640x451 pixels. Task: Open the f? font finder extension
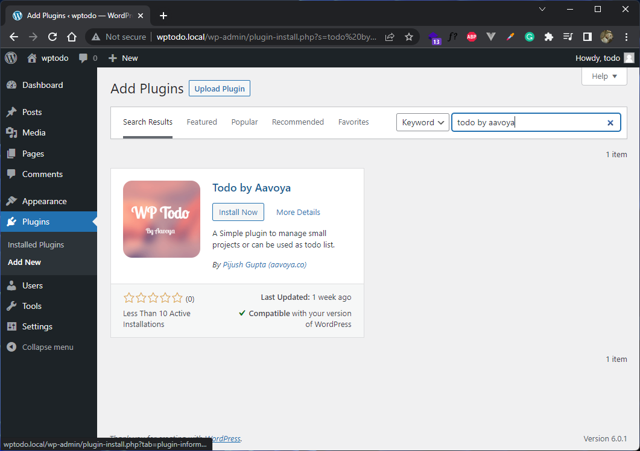tap(452, 37)
